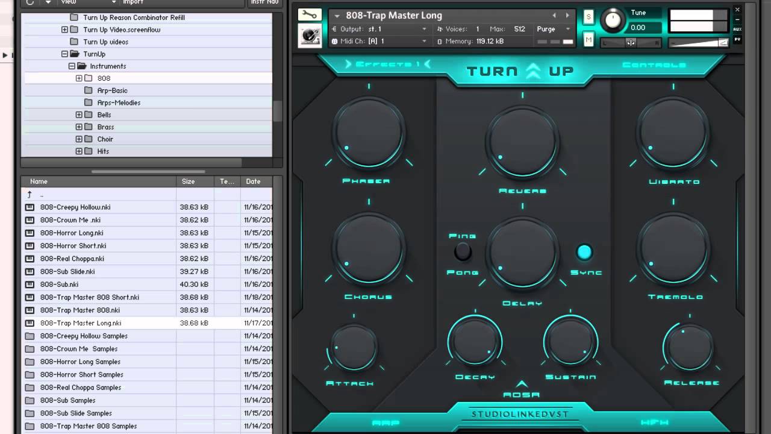Screen dimensions: 771x434
Task: Click the browser refresh icon
Action: tap(30, 2)
